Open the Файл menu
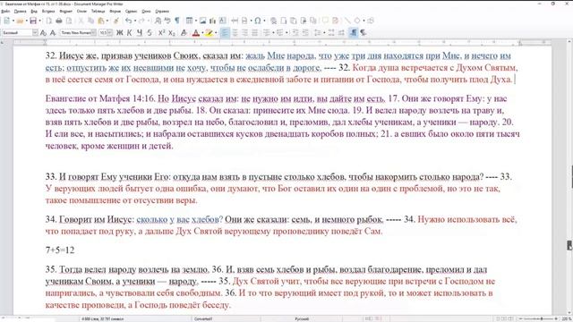 [5, 12]
